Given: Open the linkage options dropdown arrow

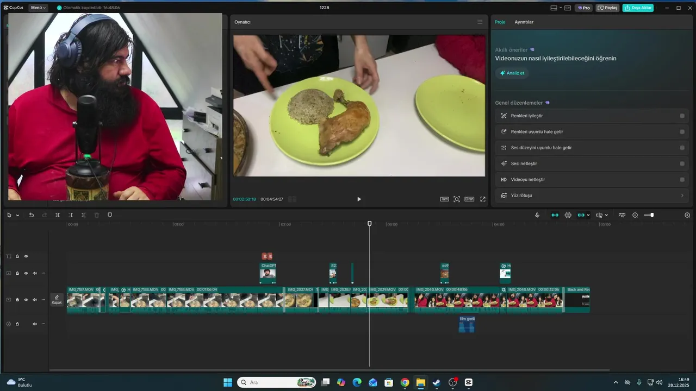Looking at the screenshot, I should [x=588, y=216].
